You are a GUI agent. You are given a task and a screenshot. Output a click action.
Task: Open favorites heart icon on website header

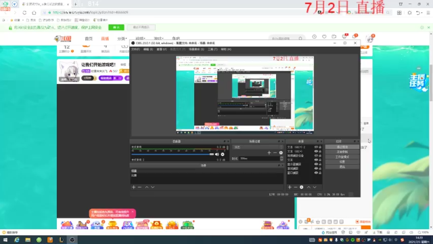[324, 37]
